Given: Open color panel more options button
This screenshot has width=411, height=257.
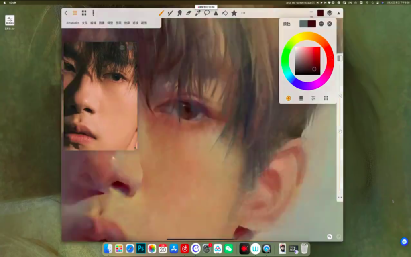Looking at the screenshot, I should pyautogui.click(x=321, y=24).
